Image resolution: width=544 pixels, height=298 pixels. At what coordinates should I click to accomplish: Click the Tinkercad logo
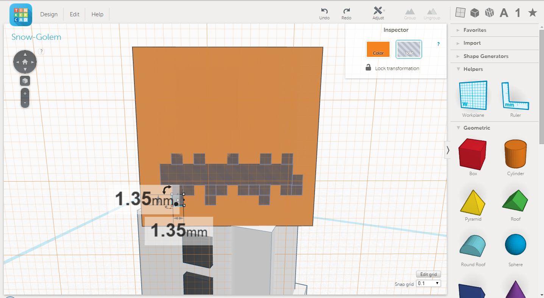tap(21, 14)
